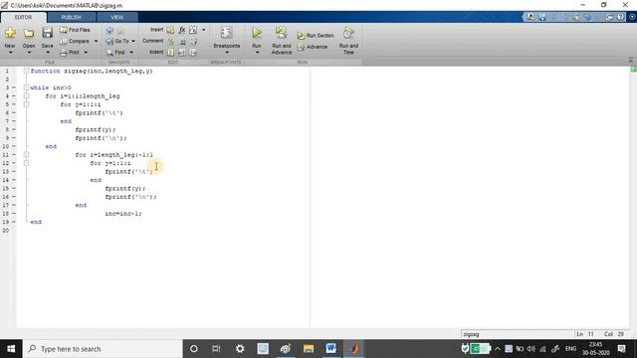637x358 pixels.
Task: Switch to the PUBLISH tab
Action: pos(71,18)
